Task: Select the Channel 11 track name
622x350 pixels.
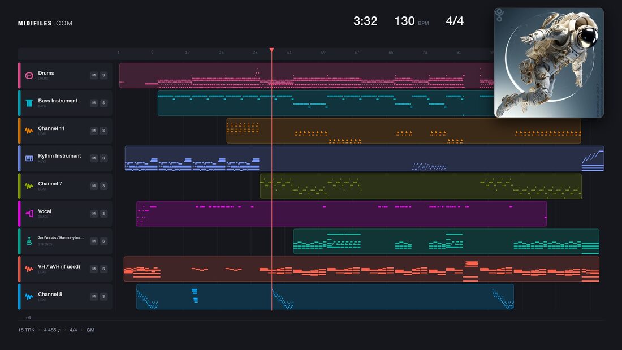Action: [51, 128]
